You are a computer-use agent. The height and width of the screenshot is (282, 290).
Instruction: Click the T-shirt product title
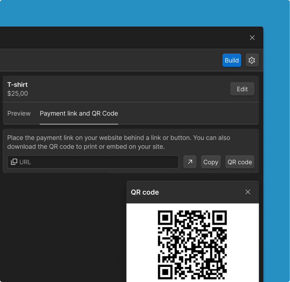[17, 85]
